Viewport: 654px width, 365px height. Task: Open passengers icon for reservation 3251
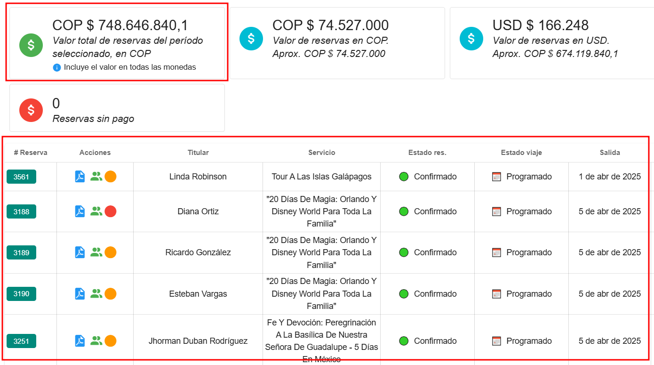pos(96,341)
